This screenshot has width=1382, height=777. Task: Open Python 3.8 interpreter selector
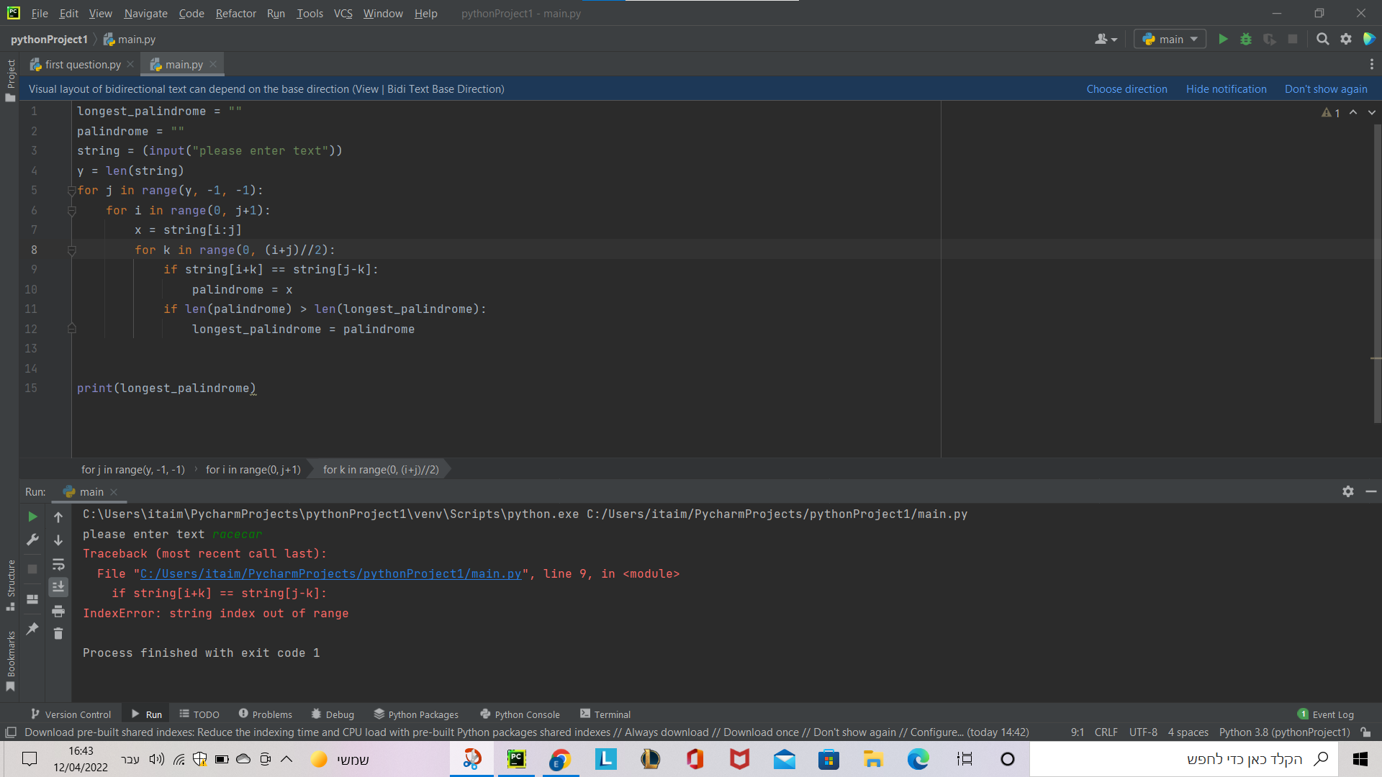[1284, 732]
